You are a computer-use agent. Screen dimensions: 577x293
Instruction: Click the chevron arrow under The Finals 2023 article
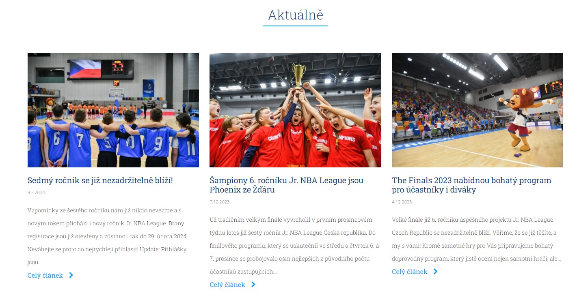[436, 272]
